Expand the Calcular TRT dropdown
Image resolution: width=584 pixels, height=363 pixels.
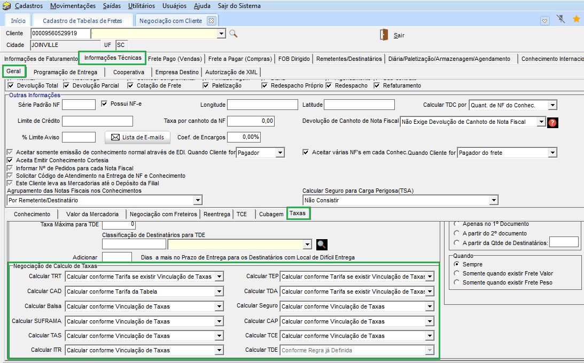click(219, 277)
